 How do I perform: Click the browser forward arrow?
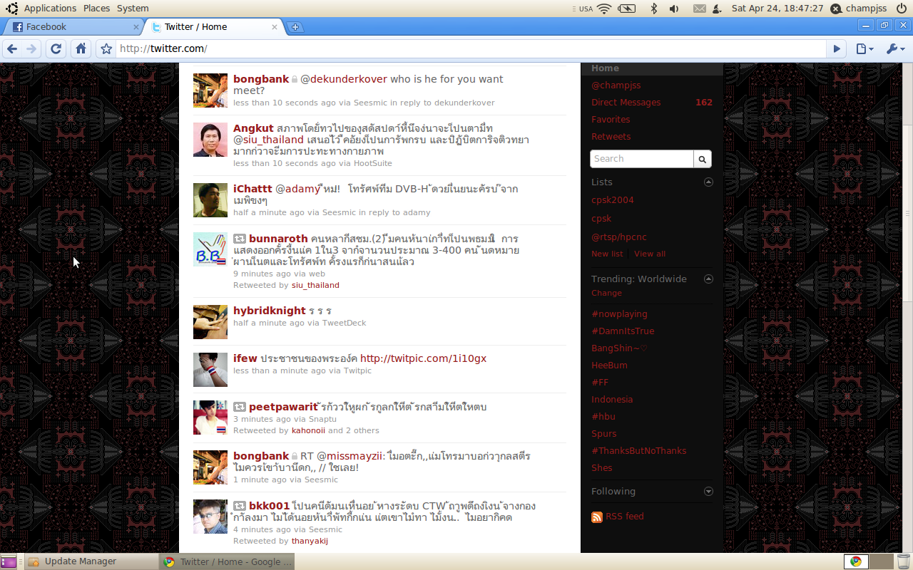(31, 48)
